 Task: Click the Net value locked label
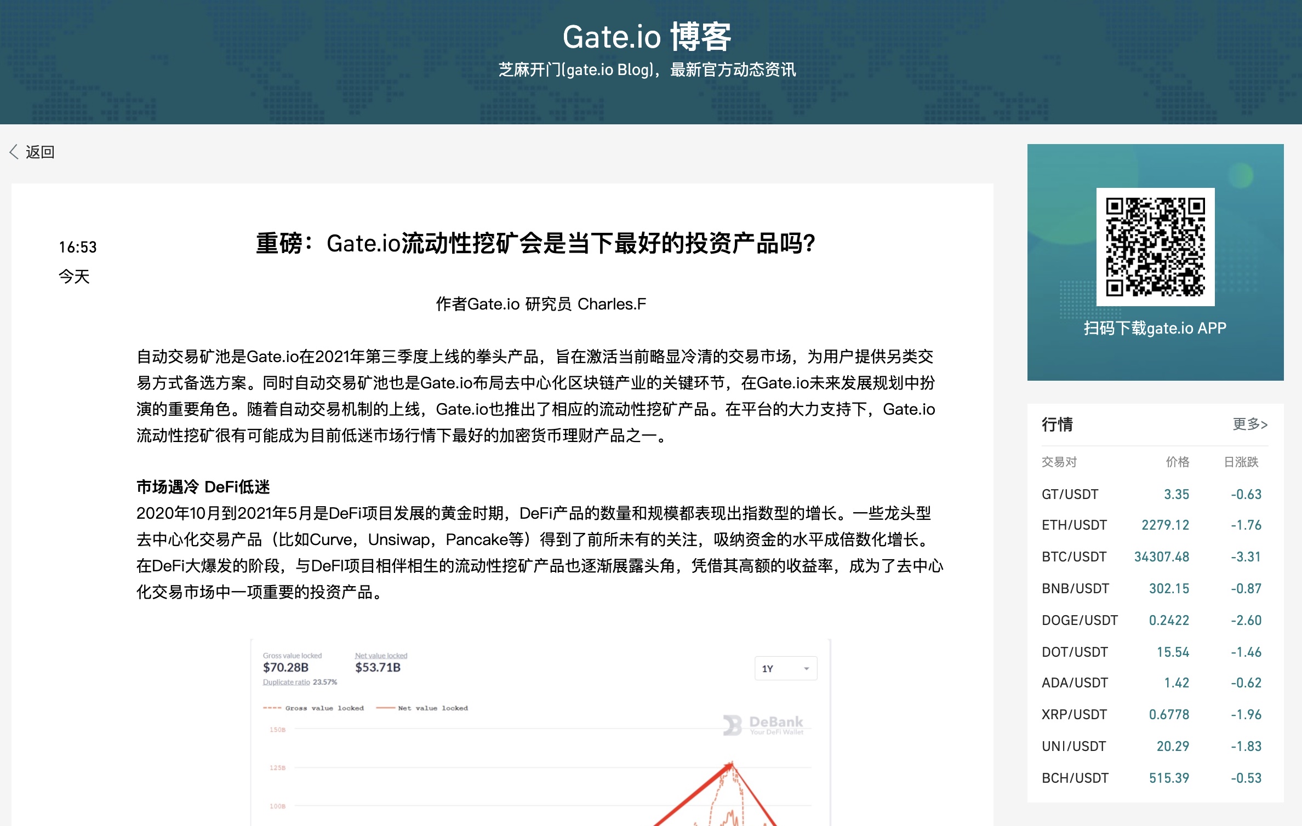[x=381, y=656]
